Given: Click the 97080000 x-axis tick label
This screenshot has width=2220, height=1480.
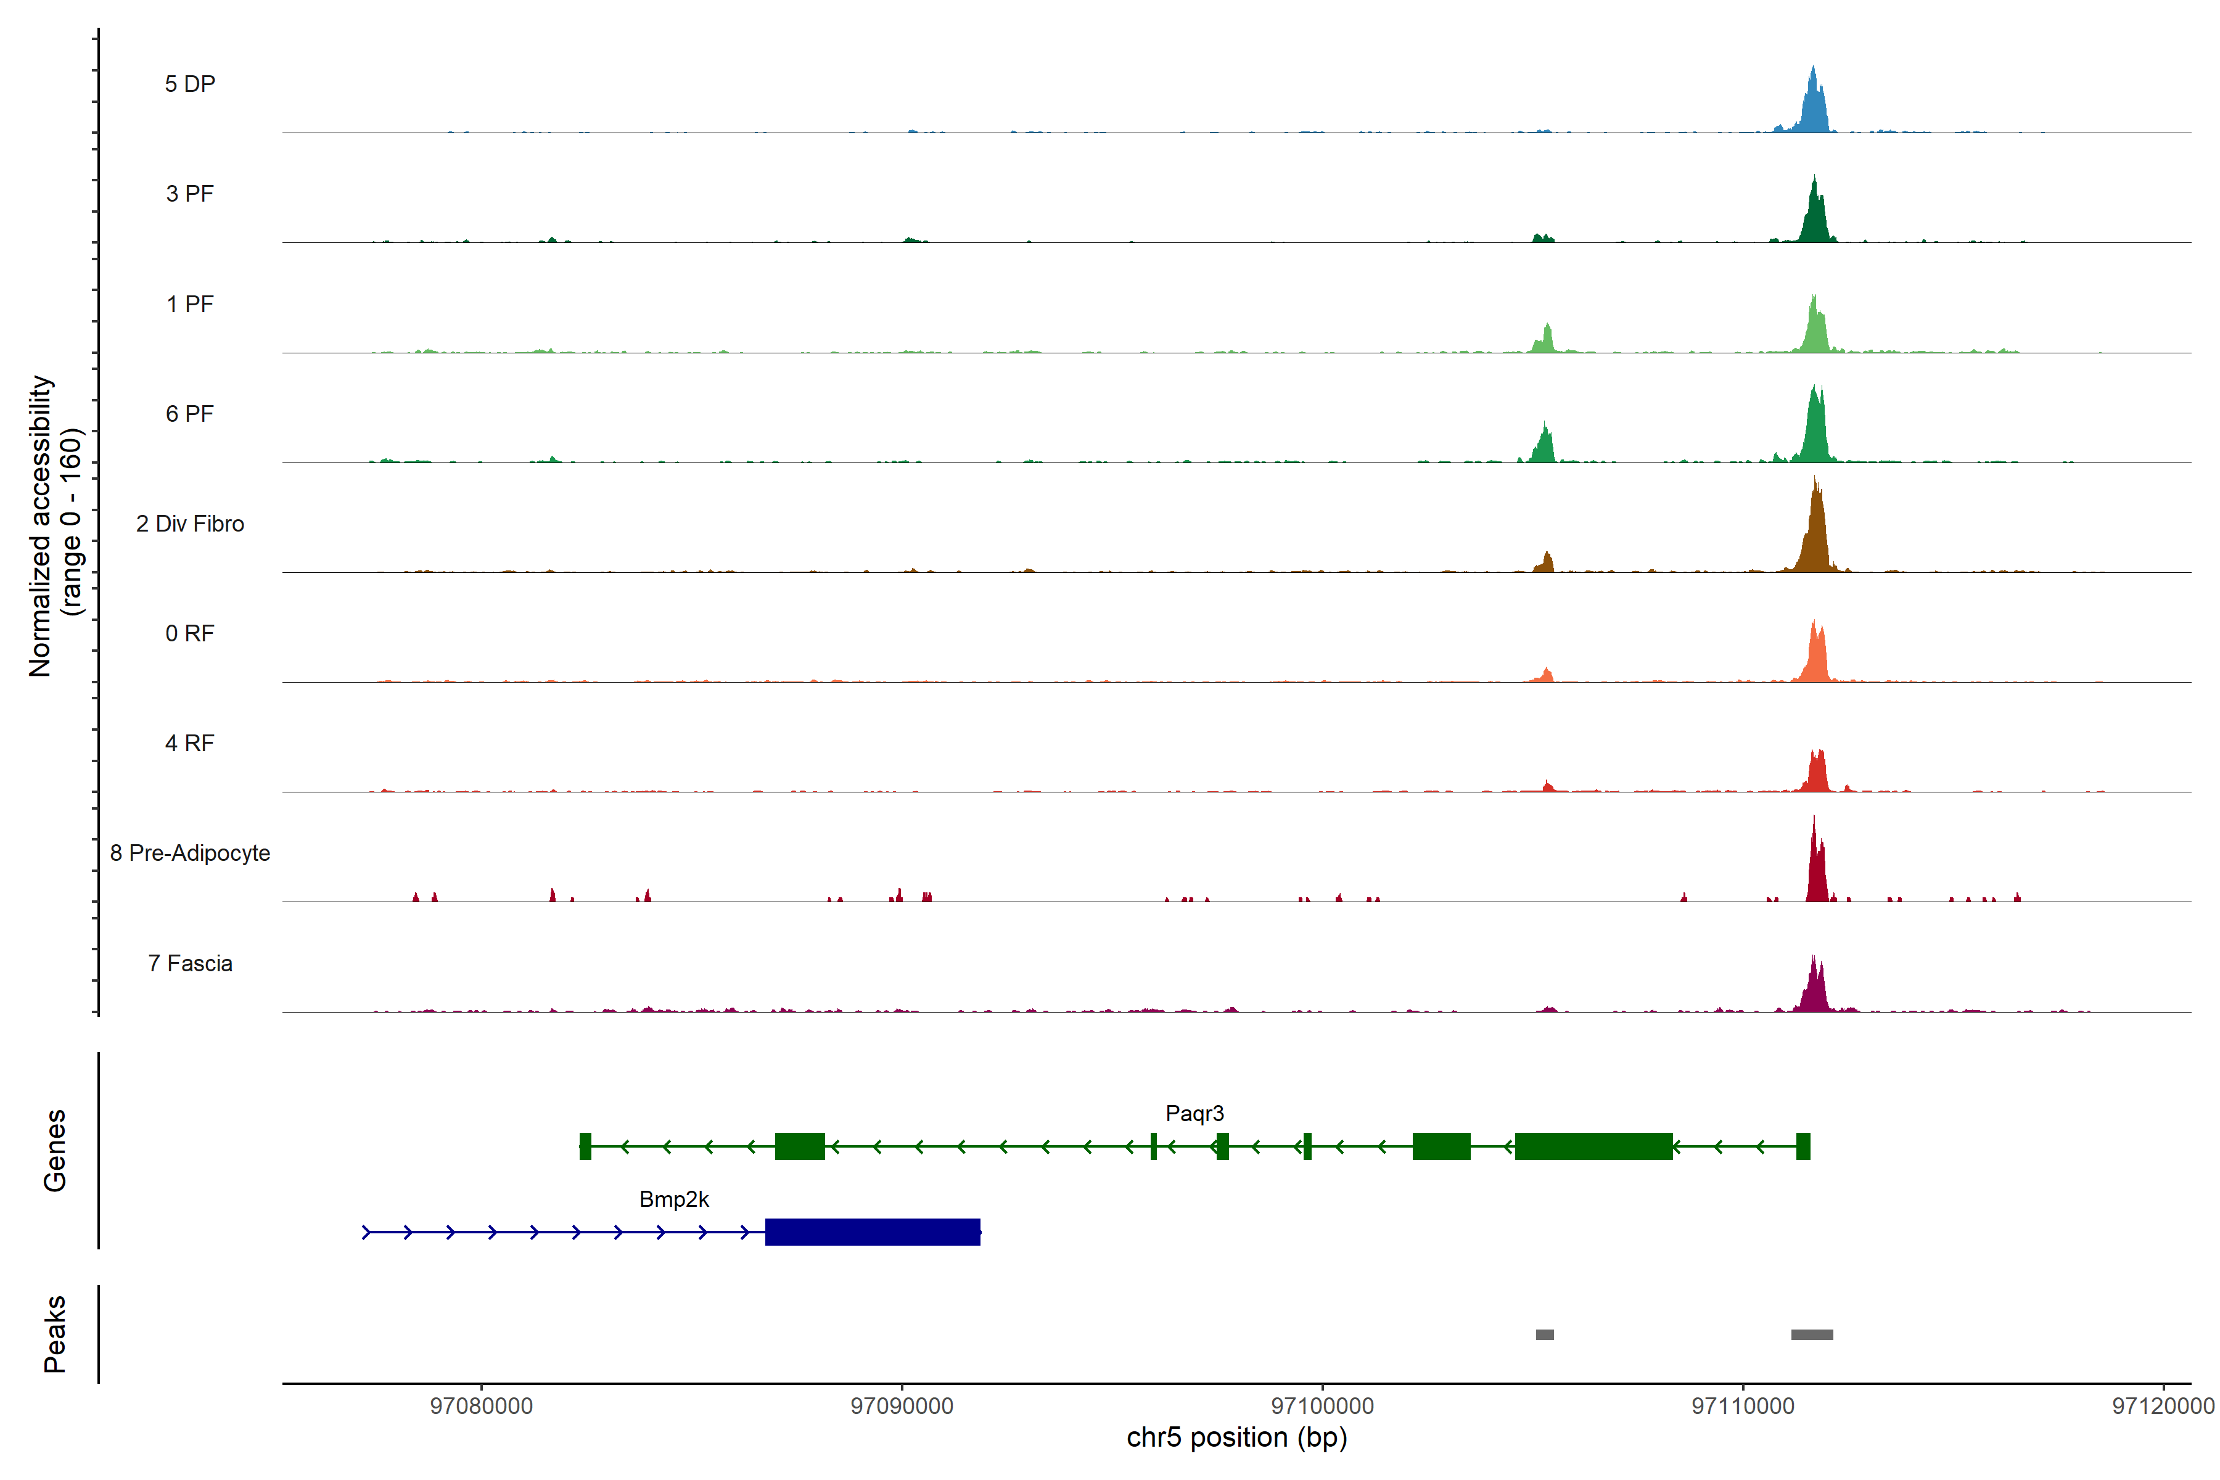Looking at the screenshot, I should 482,1407.
